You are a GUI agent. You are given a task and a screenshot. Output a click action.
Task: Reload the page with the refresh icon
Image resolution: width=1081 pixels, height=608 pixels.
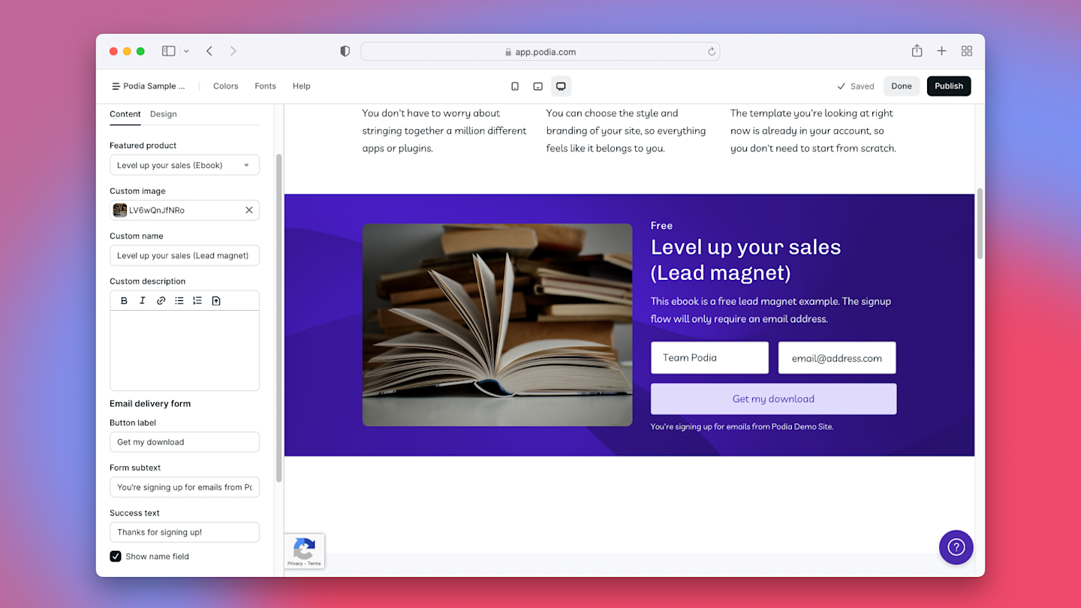coord(711,52)
